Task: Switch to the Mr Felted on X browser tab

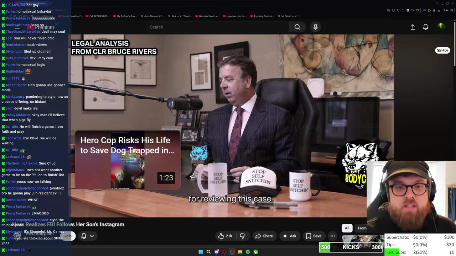Action: pyautogui.click(x=289, y=16)
